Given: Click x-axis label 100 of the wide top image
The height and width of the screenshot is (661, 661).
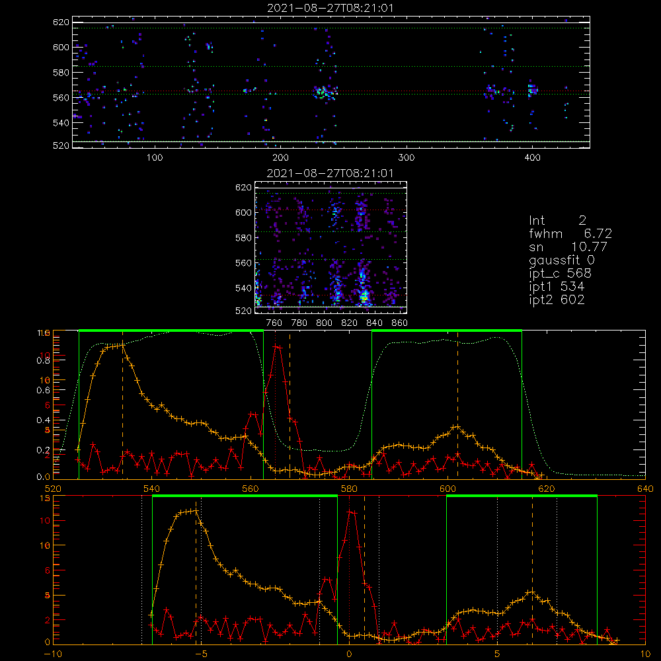Looking at the screenshot, I should coord(155,158).
